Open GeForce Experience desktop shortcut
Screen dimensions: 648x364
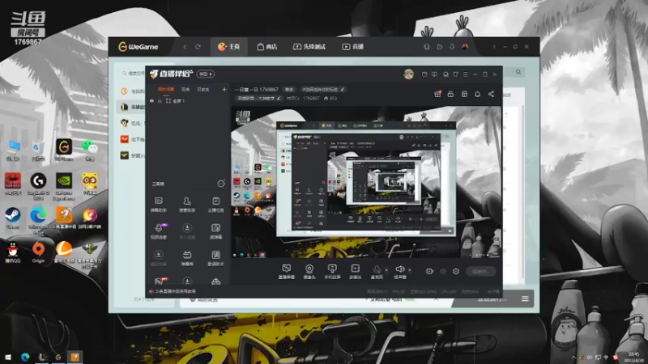[x=64, y=186]
